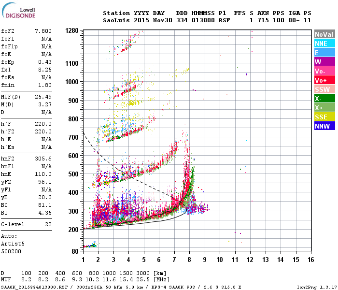
Task: Select the NNE cyan legend swatch
Action: tap(324, 43)
